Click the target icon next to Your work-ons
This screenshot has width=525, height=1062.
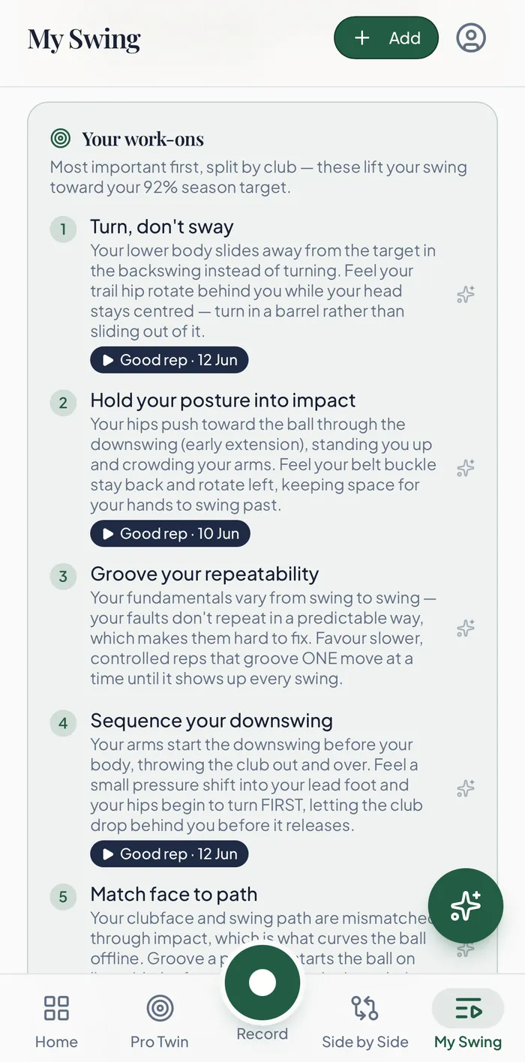[x=61, y=139]
